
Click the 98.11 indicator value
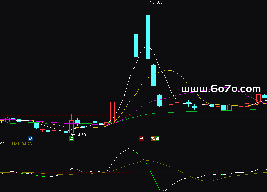point(5,144)
